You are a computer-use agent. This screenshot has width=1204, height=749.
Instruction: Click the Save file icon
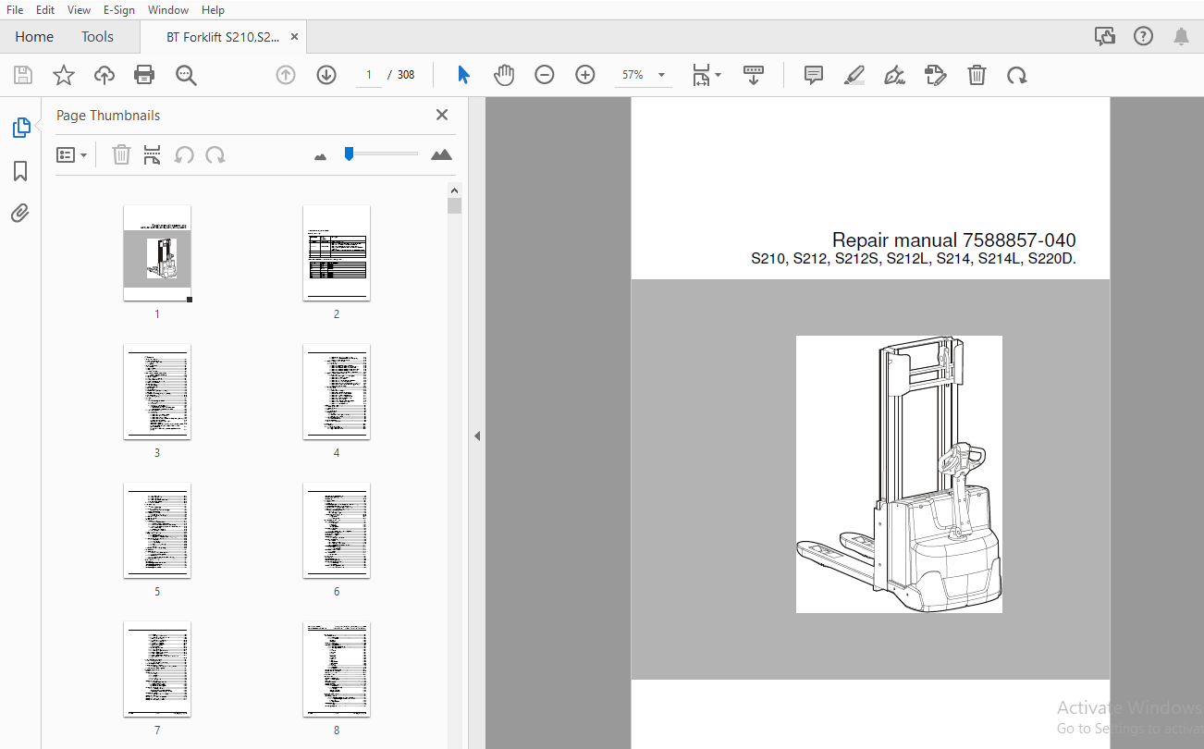pos(23,75)
